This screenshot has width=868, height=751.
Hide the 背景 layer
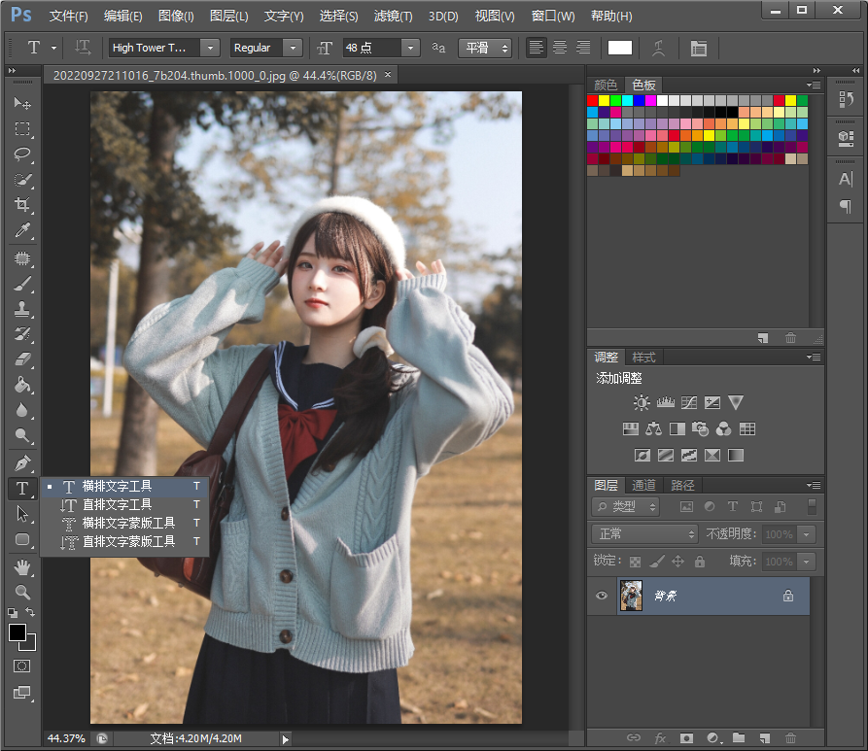tap(601, 596)
